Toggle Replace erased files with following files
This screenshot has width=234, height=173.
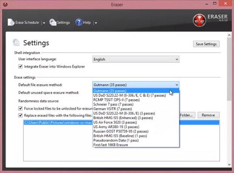pos(21,115)
